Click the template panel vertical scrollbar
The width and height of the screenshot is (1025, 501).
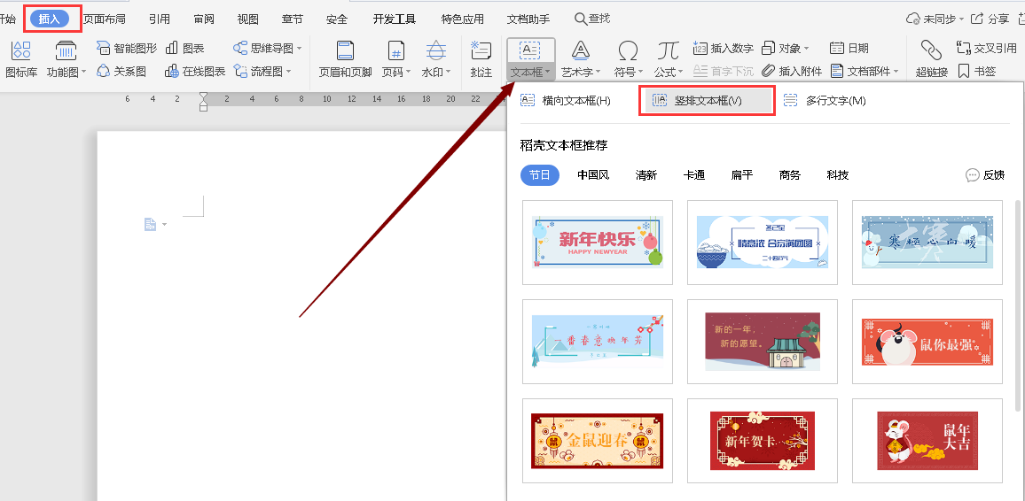[x=1018, y=305]
